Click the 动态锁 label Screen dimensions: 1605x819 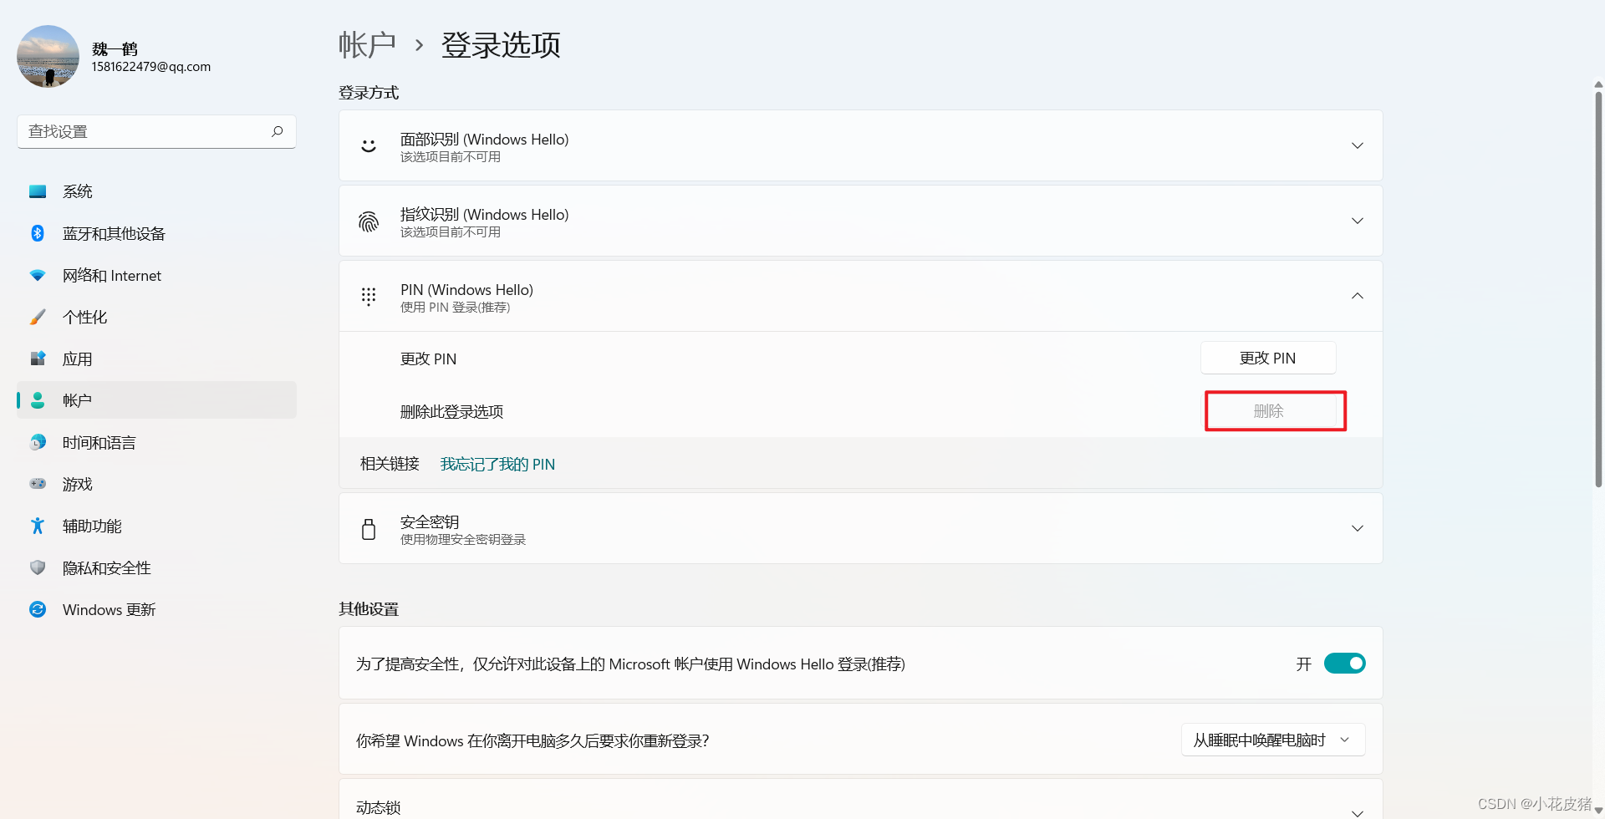[x=379, y=807]
